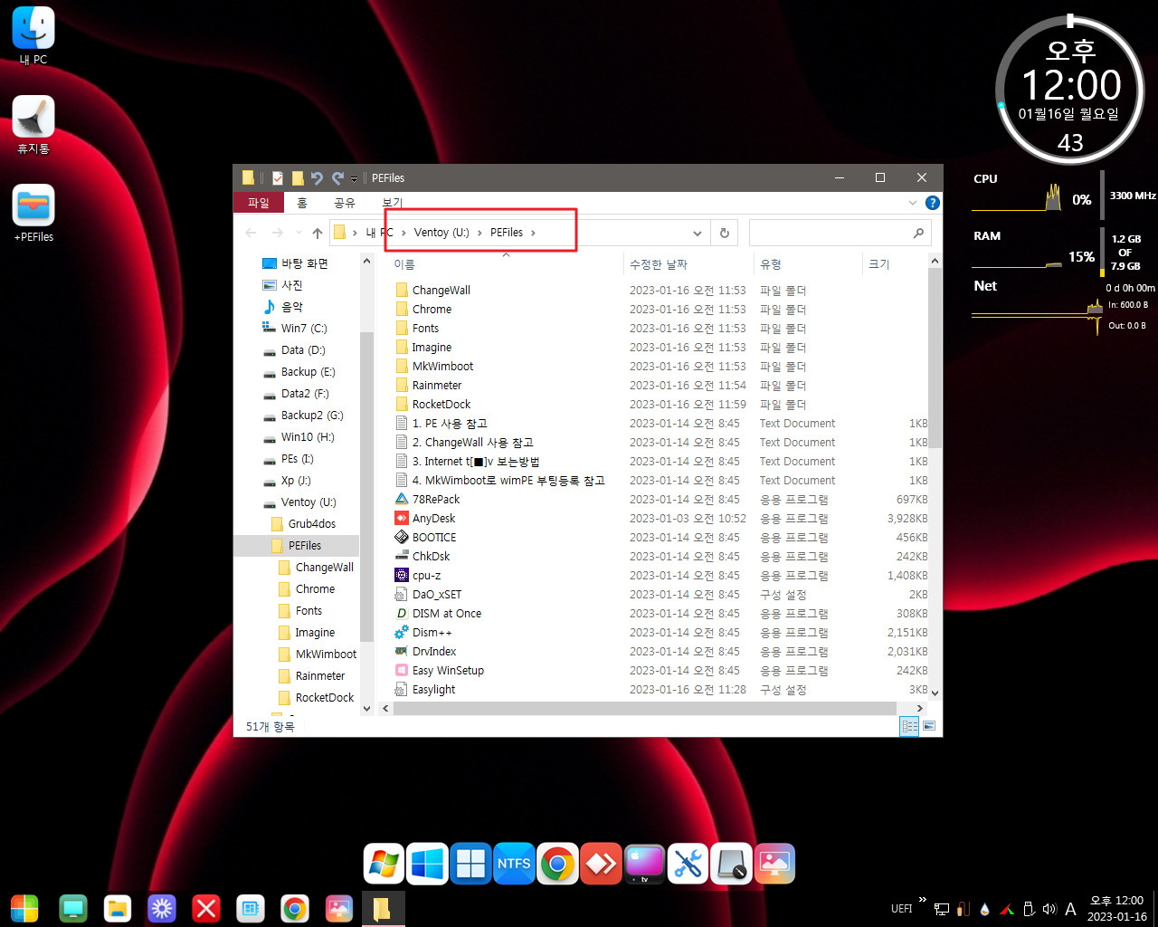Click the Windows 7 flag dock icon
The width and height of the screenshot is (1158, 927).
(384, 864)
